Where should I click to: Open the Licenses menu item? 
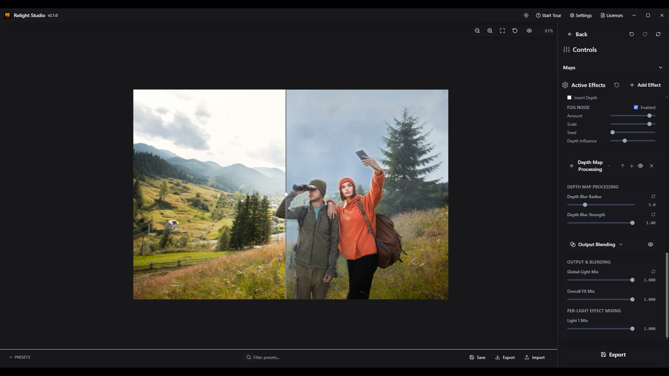click(612, 15)
